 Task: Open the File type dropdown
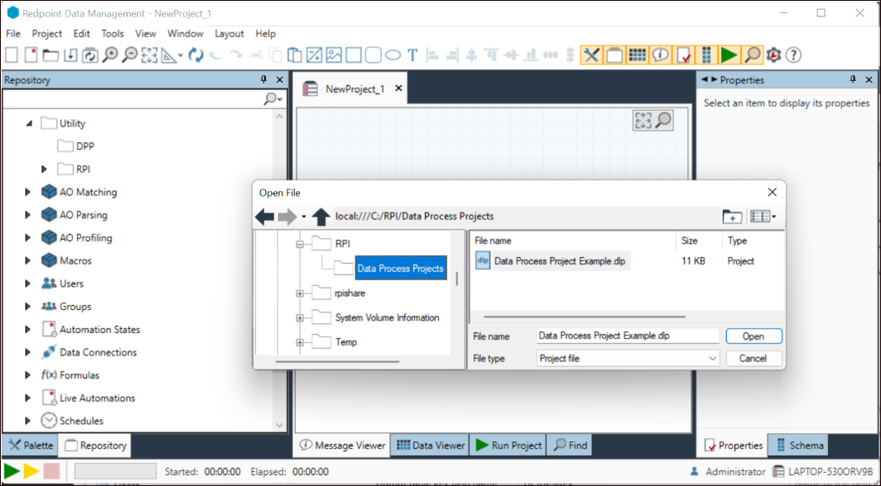click(713, 359)
